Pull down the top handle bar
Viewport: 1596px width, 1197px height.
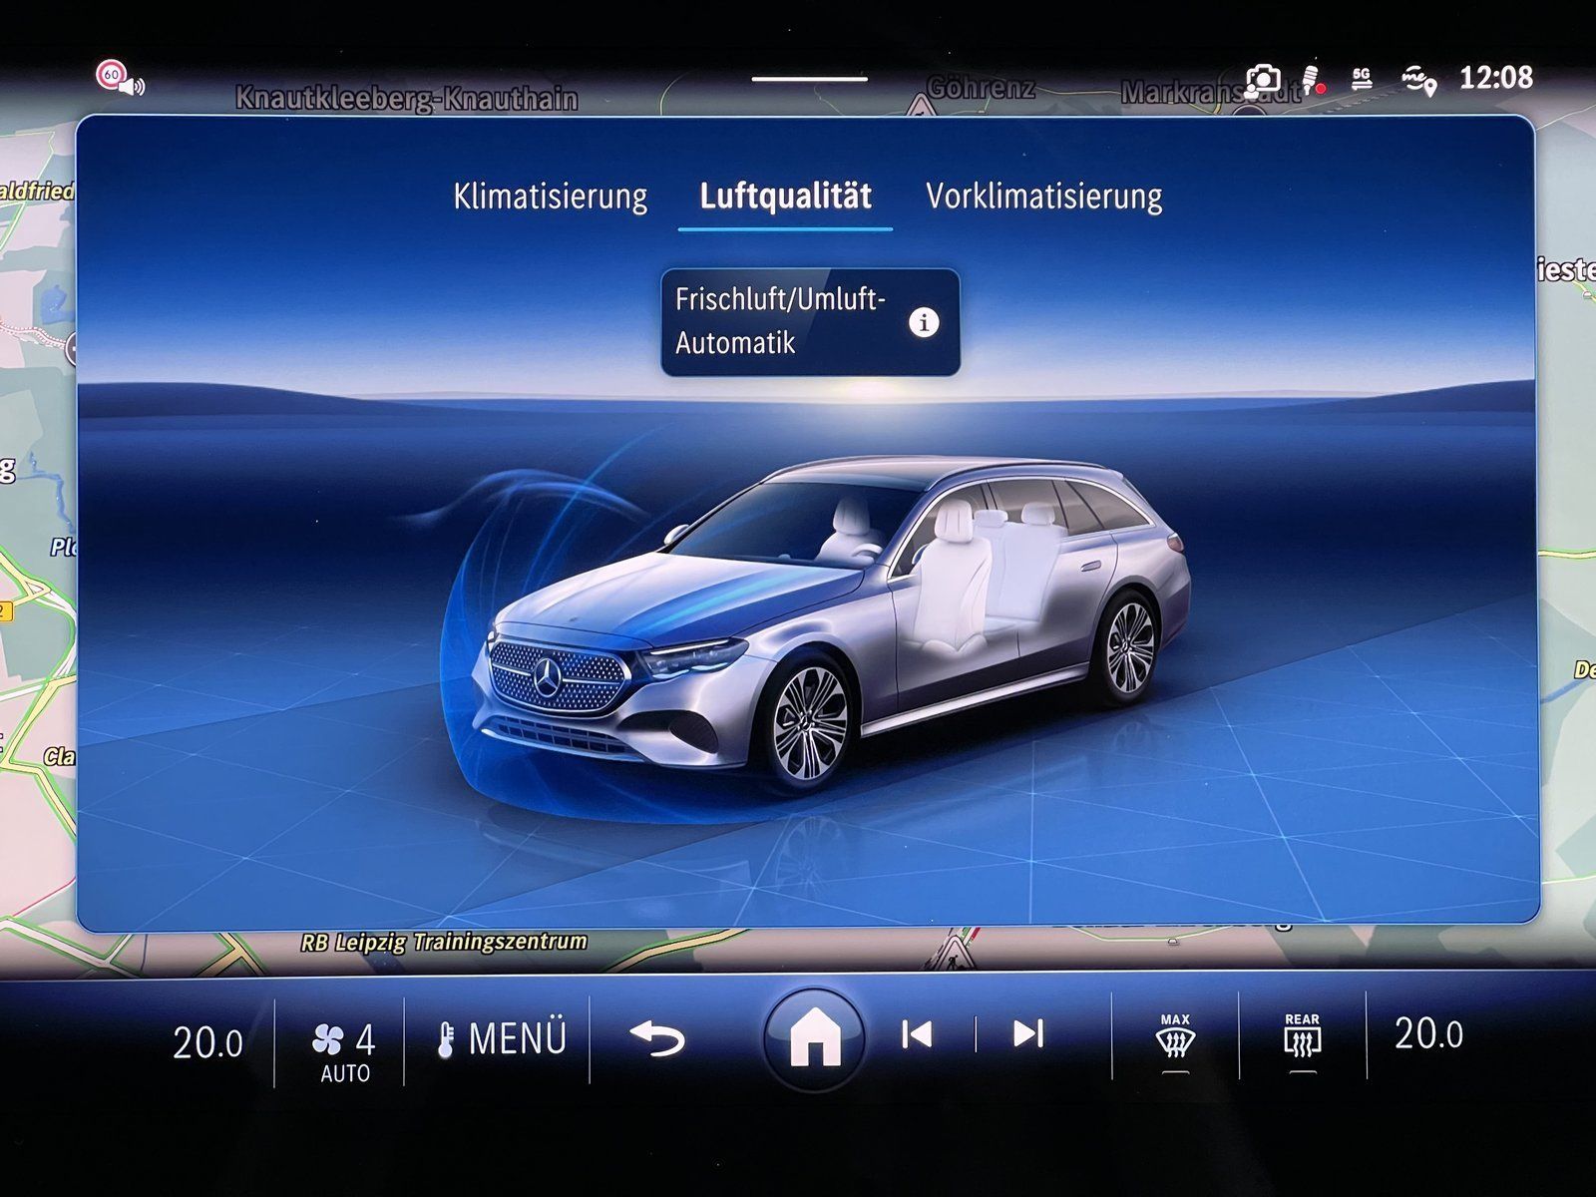pyautogui.click(x=809, y=78)
